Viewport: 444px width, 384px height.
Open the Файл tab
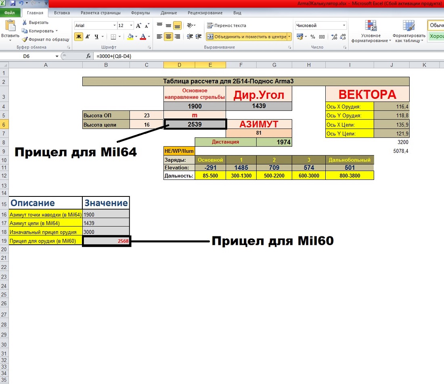(10, 13)
